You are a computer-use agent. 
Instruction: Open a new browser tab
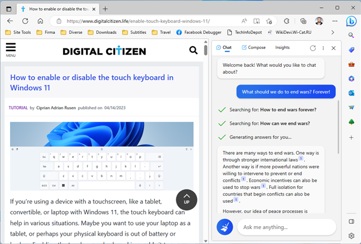[105, 9]
